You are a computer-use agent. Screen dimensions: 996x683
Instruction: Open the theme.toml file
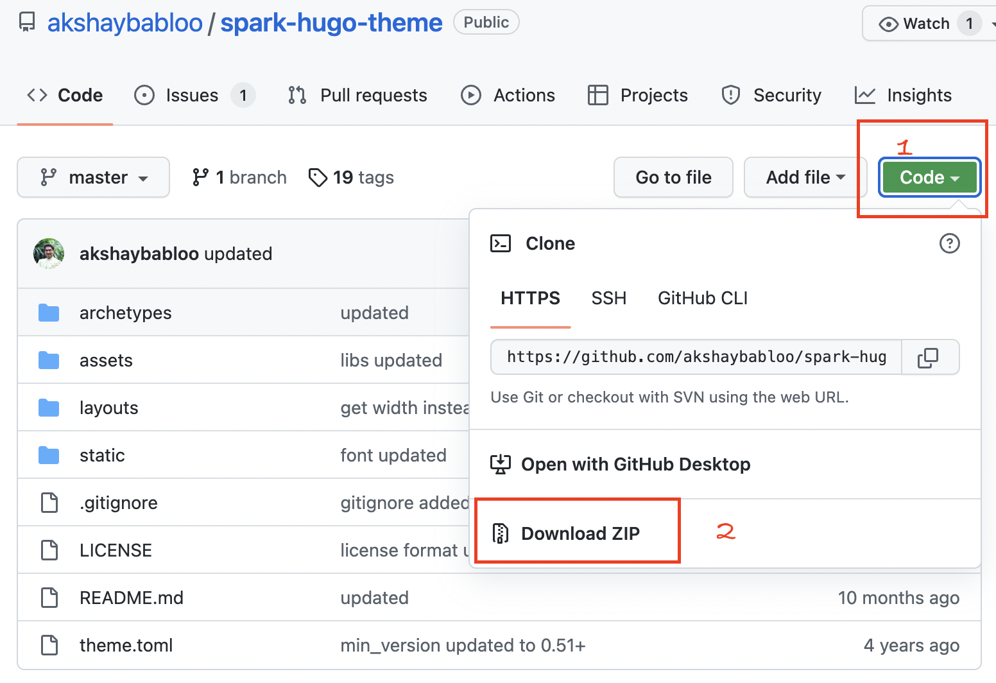click(x=126, y=645)
